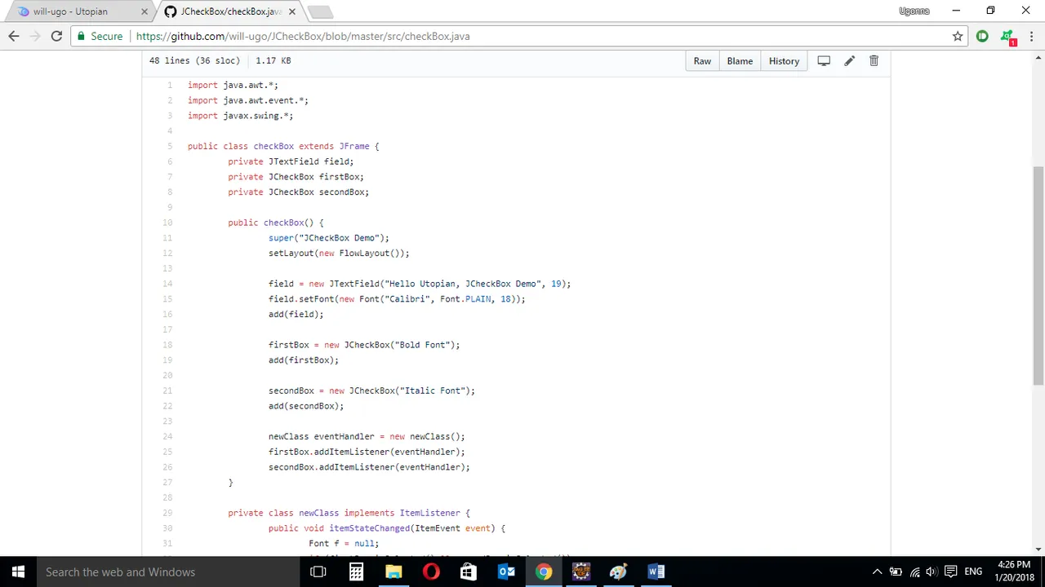Screen dimensions: 1045x587
Task: Click the scrollbar down arrow
Action: (x=1038, y=549)
